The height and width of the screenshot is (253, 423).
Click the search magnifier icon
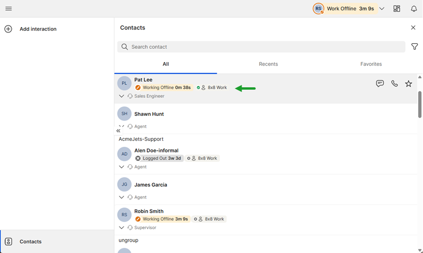click(x=125, y=47)
